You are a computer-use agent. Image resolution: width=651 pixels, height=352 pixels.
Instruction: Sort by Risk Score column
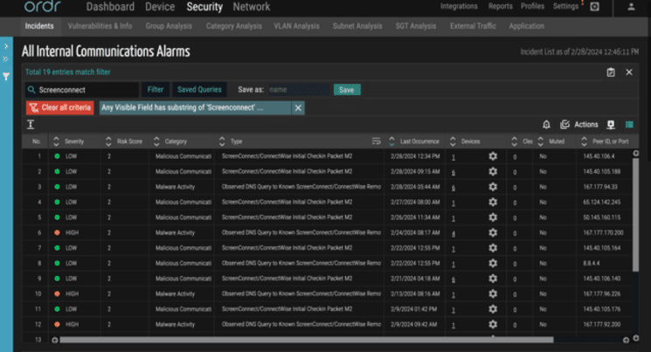click(x=108, y=141)
